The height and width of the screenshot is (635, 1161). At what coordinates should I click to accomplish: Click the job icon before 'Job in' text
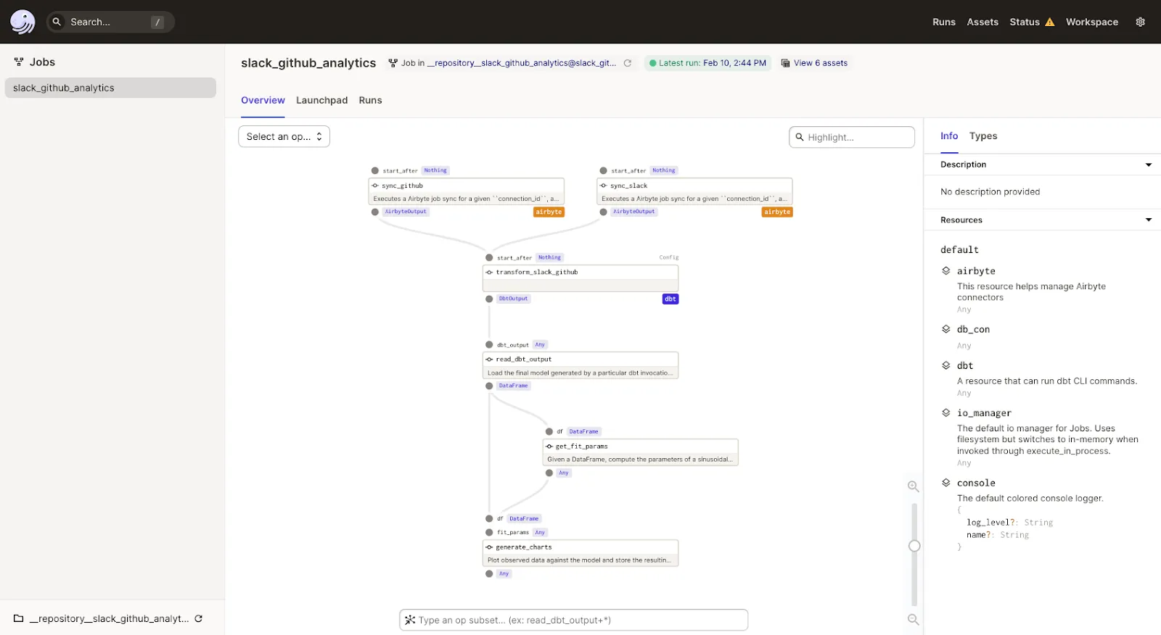(x=393, y=63)
